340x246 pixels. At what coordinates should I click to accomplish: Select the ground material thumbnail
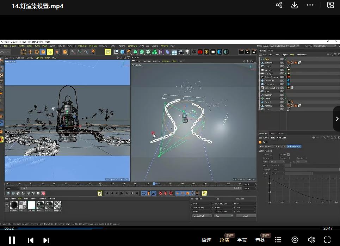(14, 205)
